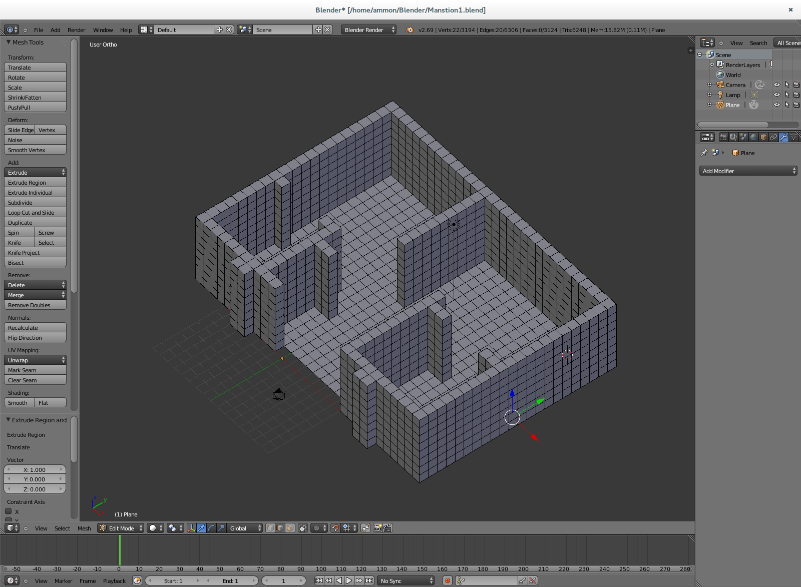Click the Extrude Region button
Screen dimensions: 801x587
pyautogui.click(x=35, y=183)
